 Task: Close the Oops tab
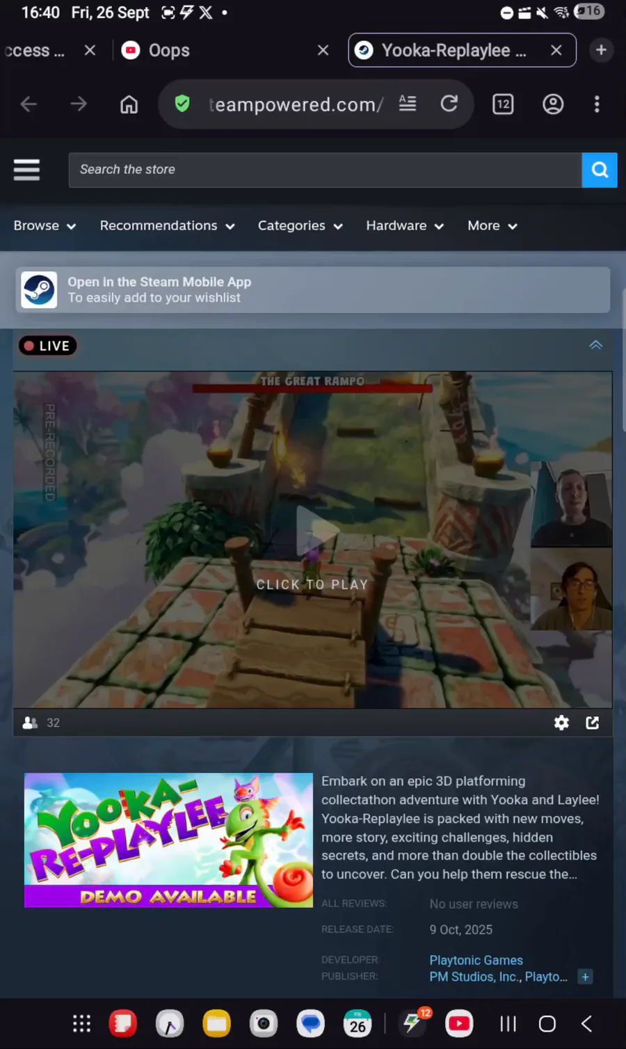pyautogui.click(x=323, y=50)
